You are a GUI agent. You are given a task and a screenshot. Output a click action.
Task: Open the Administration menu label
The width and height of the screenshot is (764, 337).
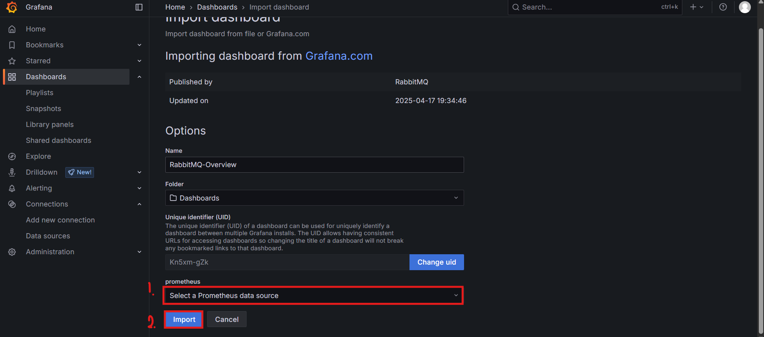pyautogui.click(x=50, y=252)
